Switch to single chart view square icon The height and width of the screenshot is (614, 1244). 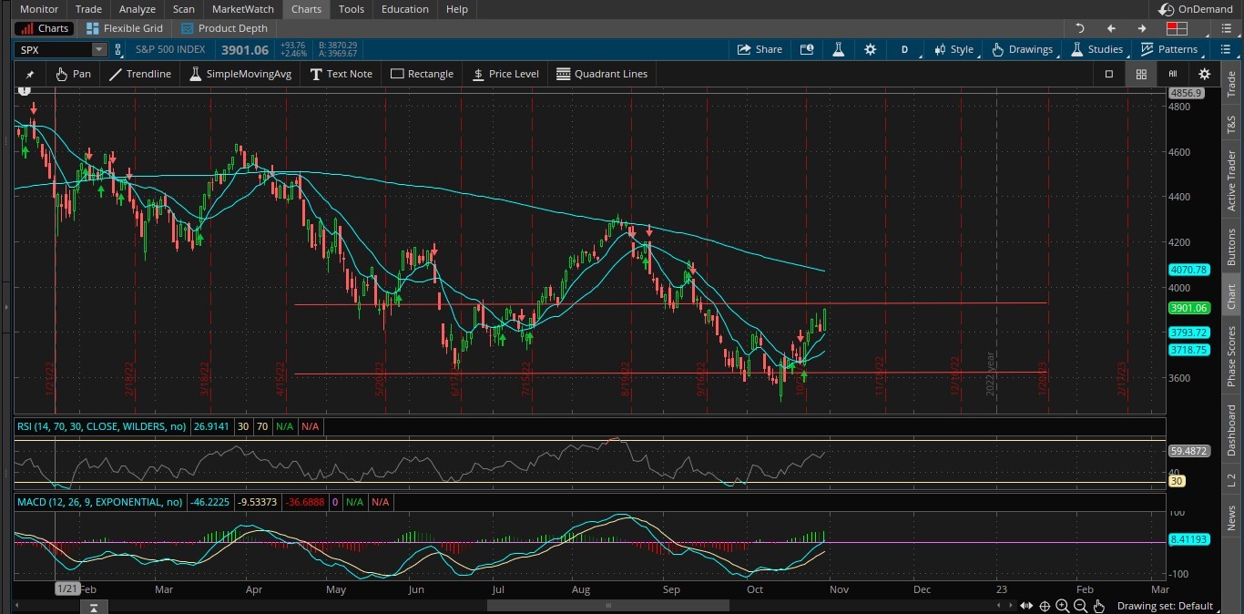pyautogui.click(x=1108, y=74)
